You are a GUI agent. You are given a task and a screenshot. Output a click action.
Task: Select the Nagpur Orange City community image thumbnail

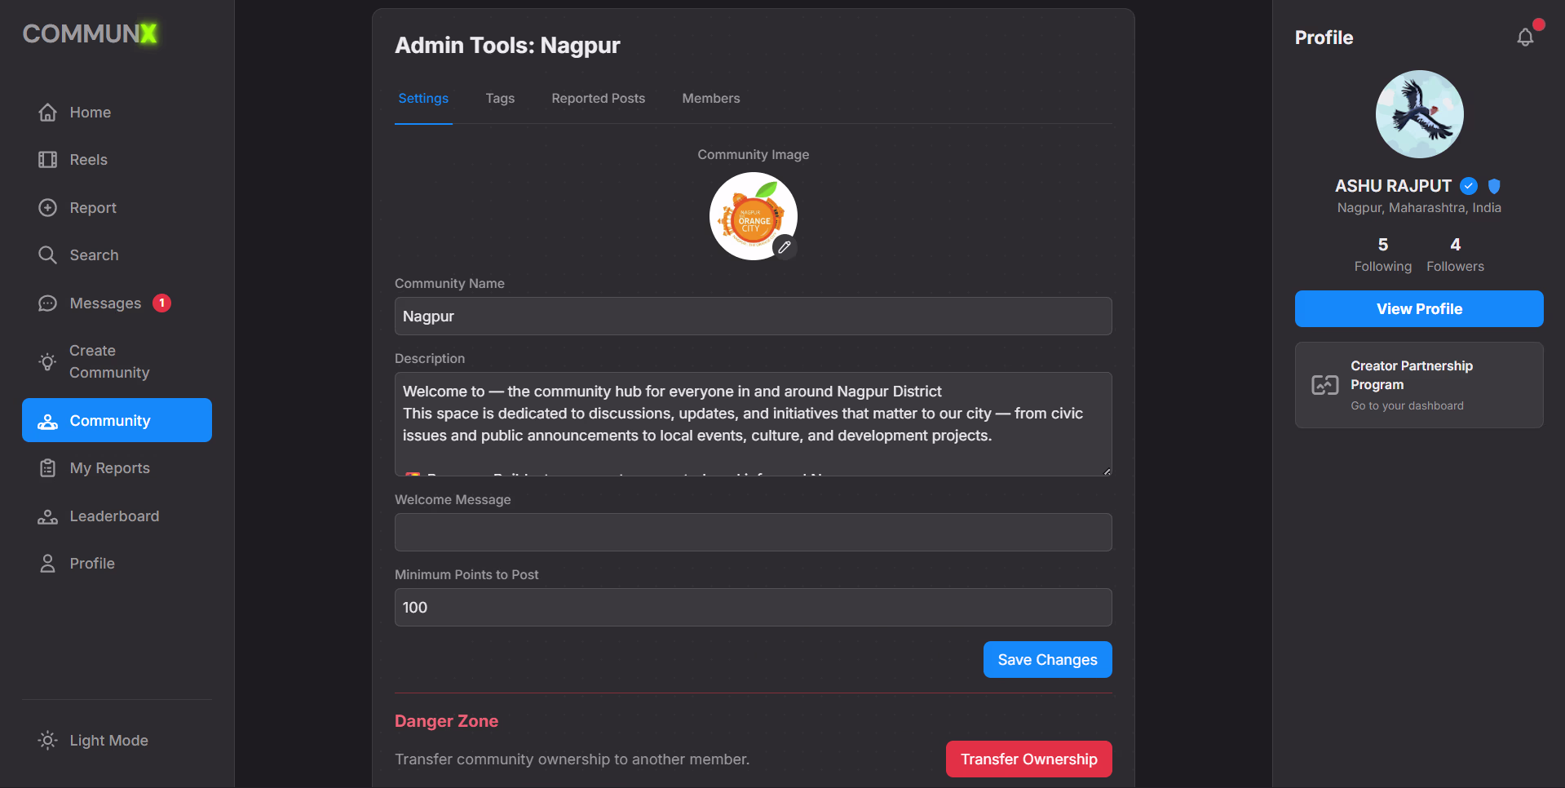click(x=752, y=215)
